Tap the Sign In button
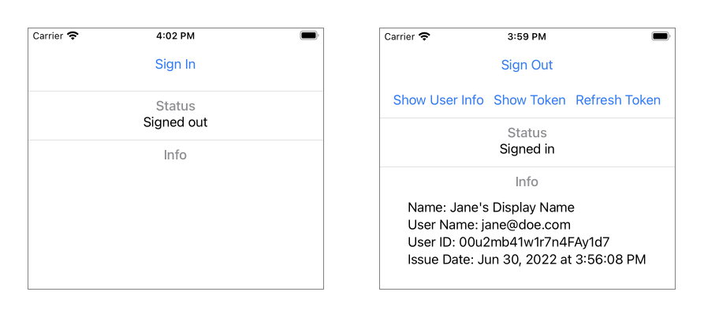 click(x=175, y=65)
